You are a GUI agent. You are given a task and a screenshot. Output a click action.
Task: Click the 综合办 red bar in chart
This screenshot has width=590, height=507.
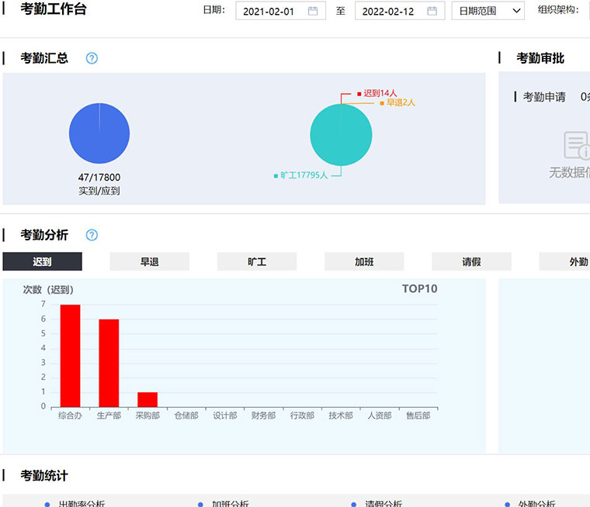coord(71,355)
